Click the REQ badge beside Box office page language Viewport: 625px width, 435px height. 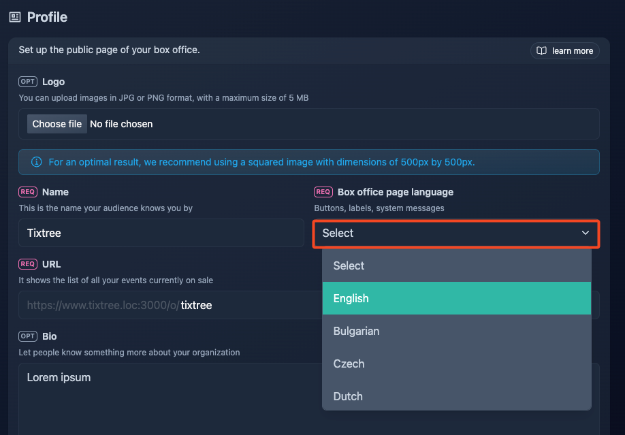click(x=323, y=192)
